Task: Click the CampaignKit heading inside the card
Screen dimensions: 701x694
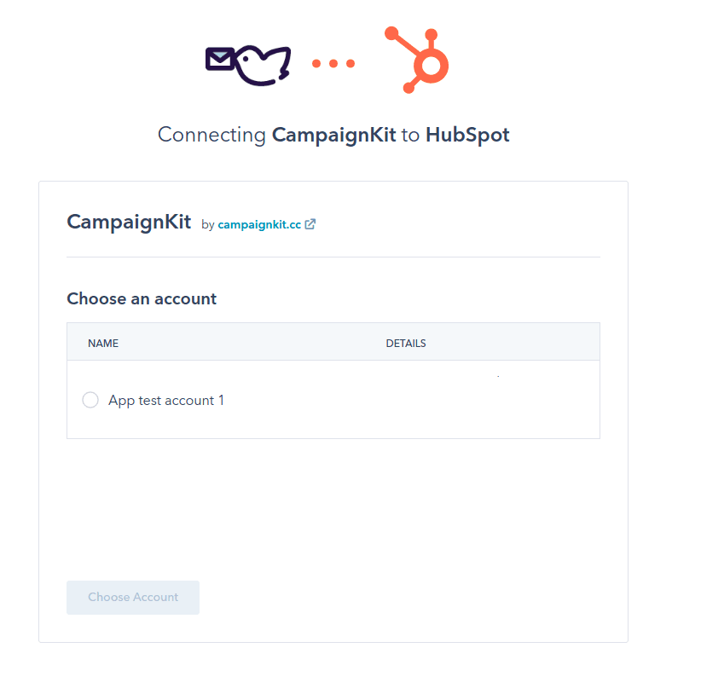Action: 129,221
